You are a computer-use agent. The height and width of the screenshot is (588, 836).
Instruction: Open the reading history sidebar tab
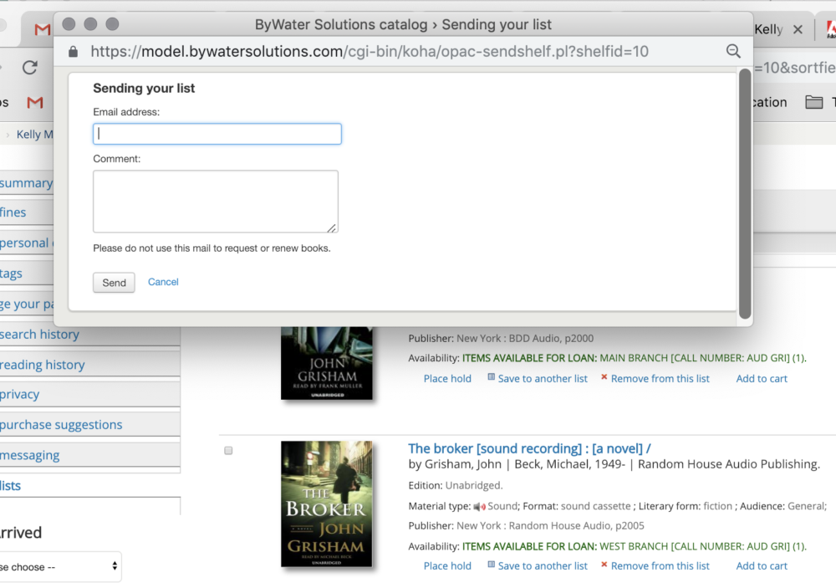pyautogui.click(x=89, y=365)
